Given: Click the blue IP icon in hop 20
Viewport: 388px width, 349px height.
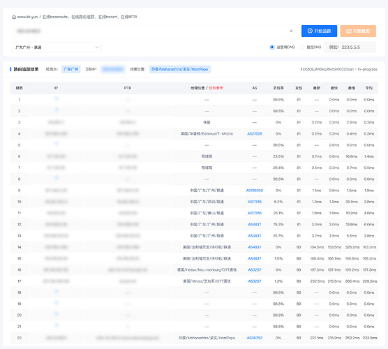Looking at the screenshot, I should click(x=57, y=314).
